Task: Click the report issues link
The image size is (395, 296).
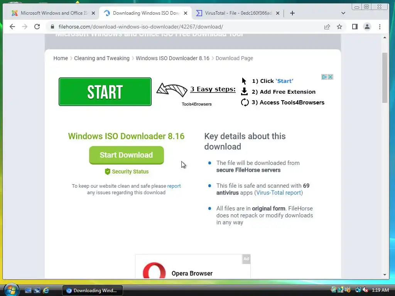Action: [x=174, y=186]
